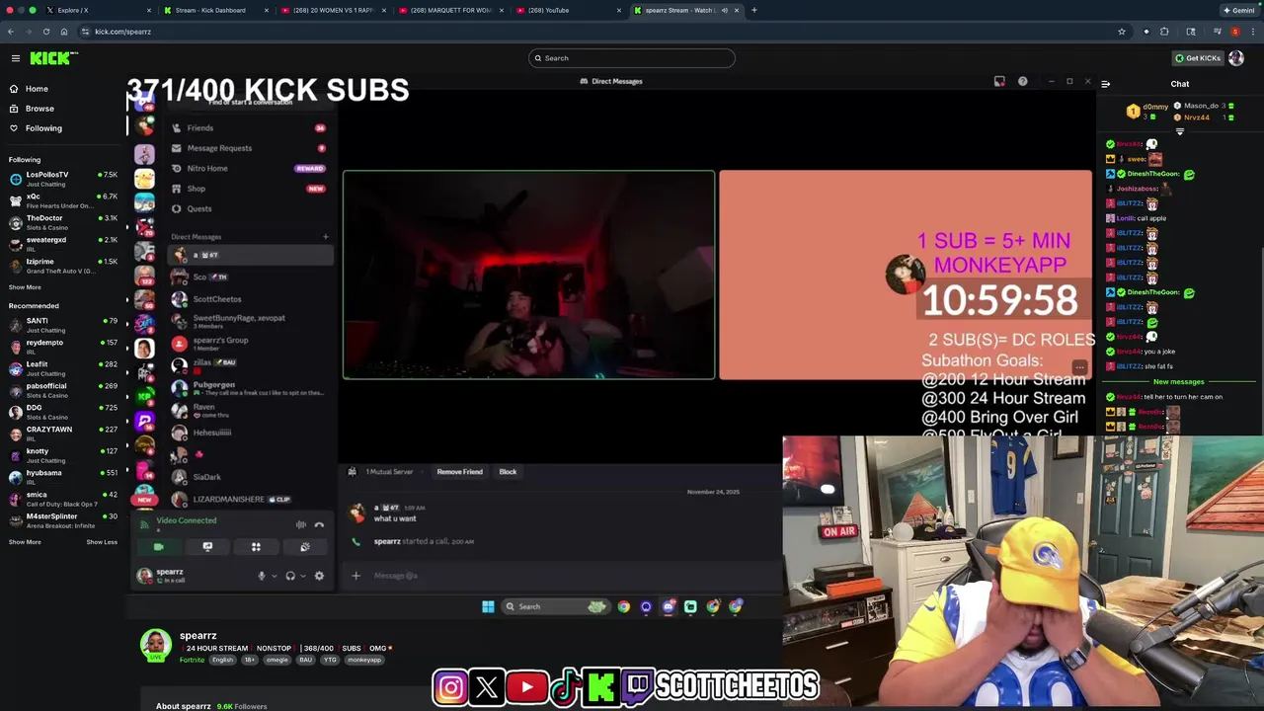Screen dimensions: 1264x711
Task: Expand Recommended list with Show More
Action: [25, 542]
